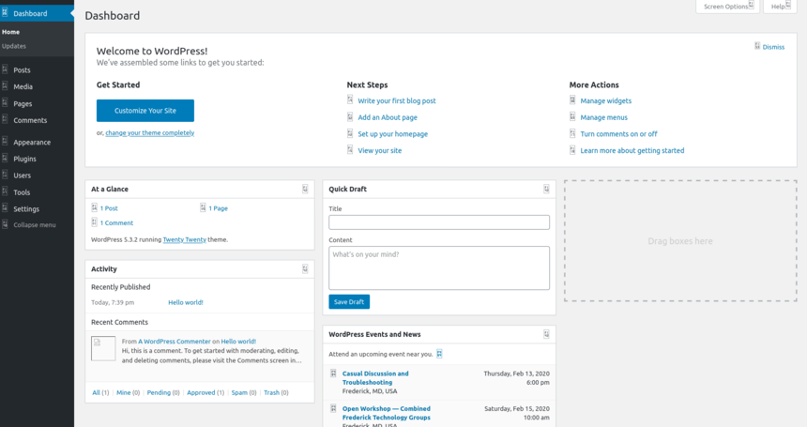Viewport: 807px width, 427px height.
Task: Click the Comments menu icon in the sidebar
Action: 5,119
